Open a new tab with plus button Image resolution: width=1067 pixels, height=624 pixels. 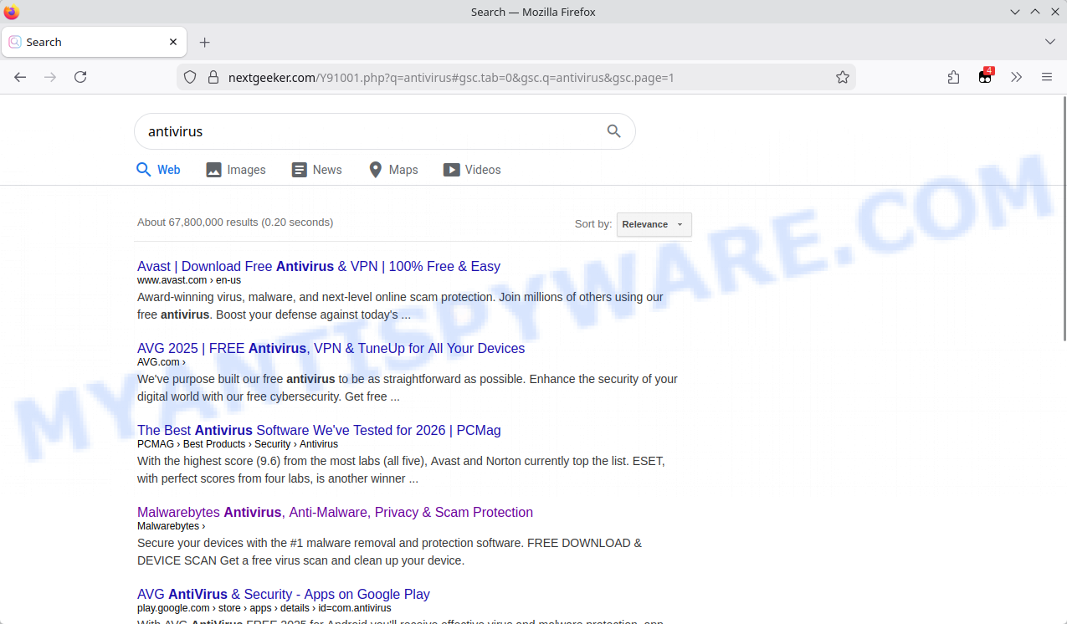pos(205,42)
